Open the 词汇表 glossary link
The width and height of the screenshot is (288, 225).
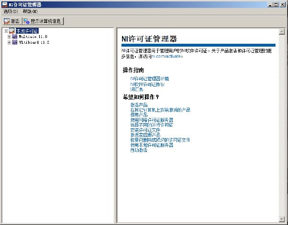click(x=137, y=89)
